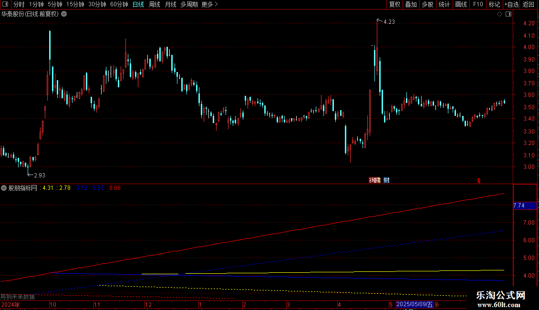Image resolution: width=539 pixels, height=310 pixels.
Task: Open the 画线 drawing tools
Action: coord(461,4)
